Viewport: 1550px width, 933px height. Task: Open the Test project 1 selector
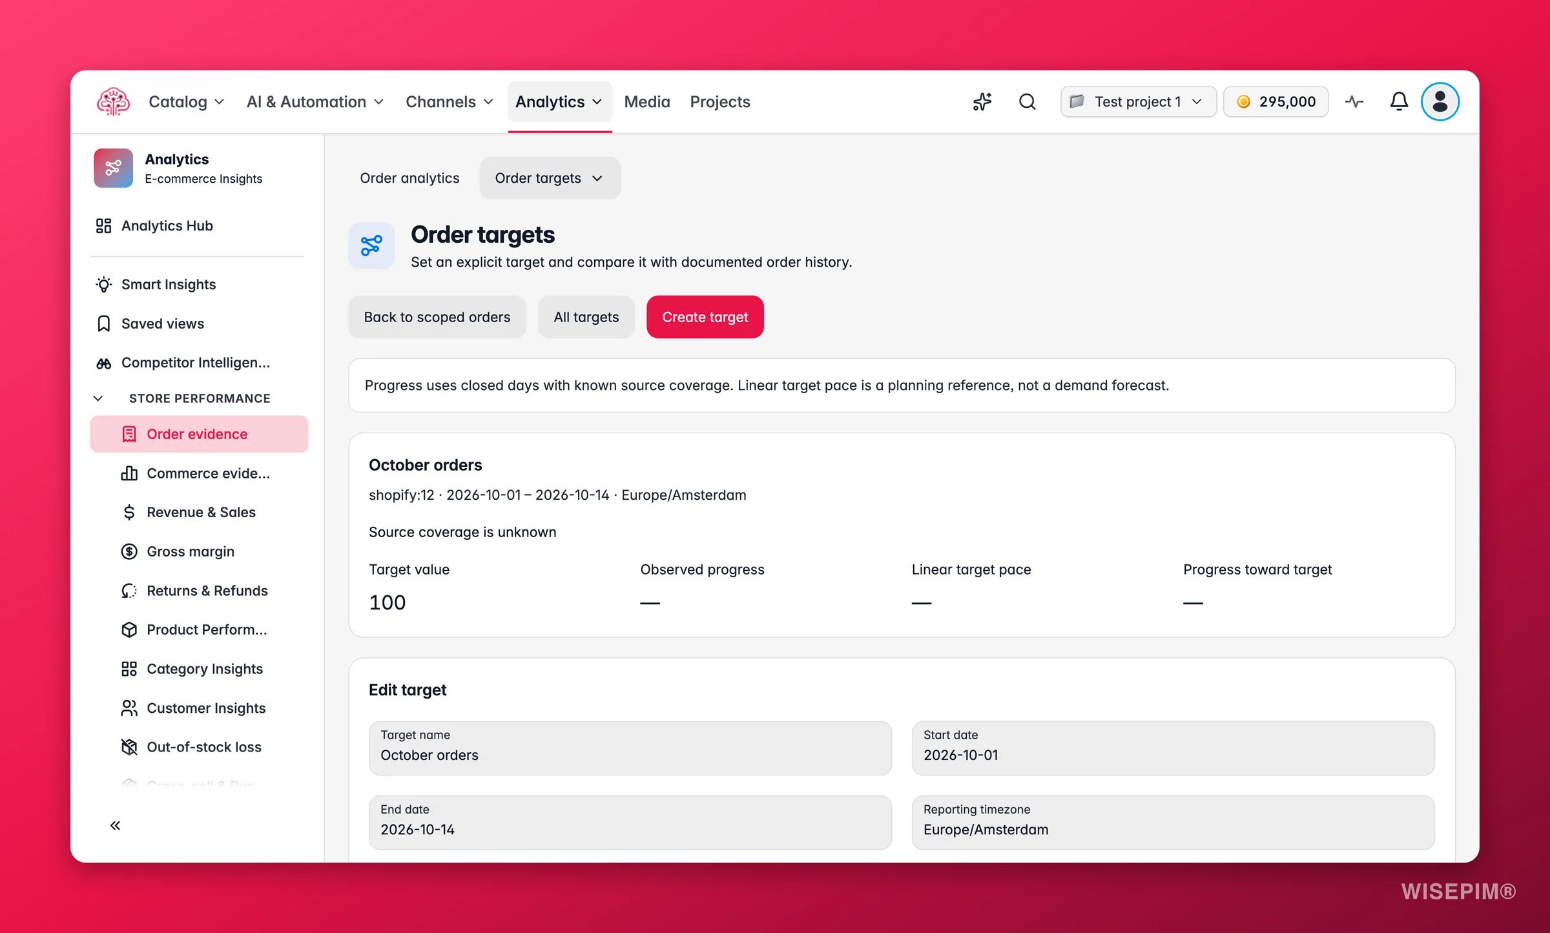pyautogui.click(x=1138, y=101)
